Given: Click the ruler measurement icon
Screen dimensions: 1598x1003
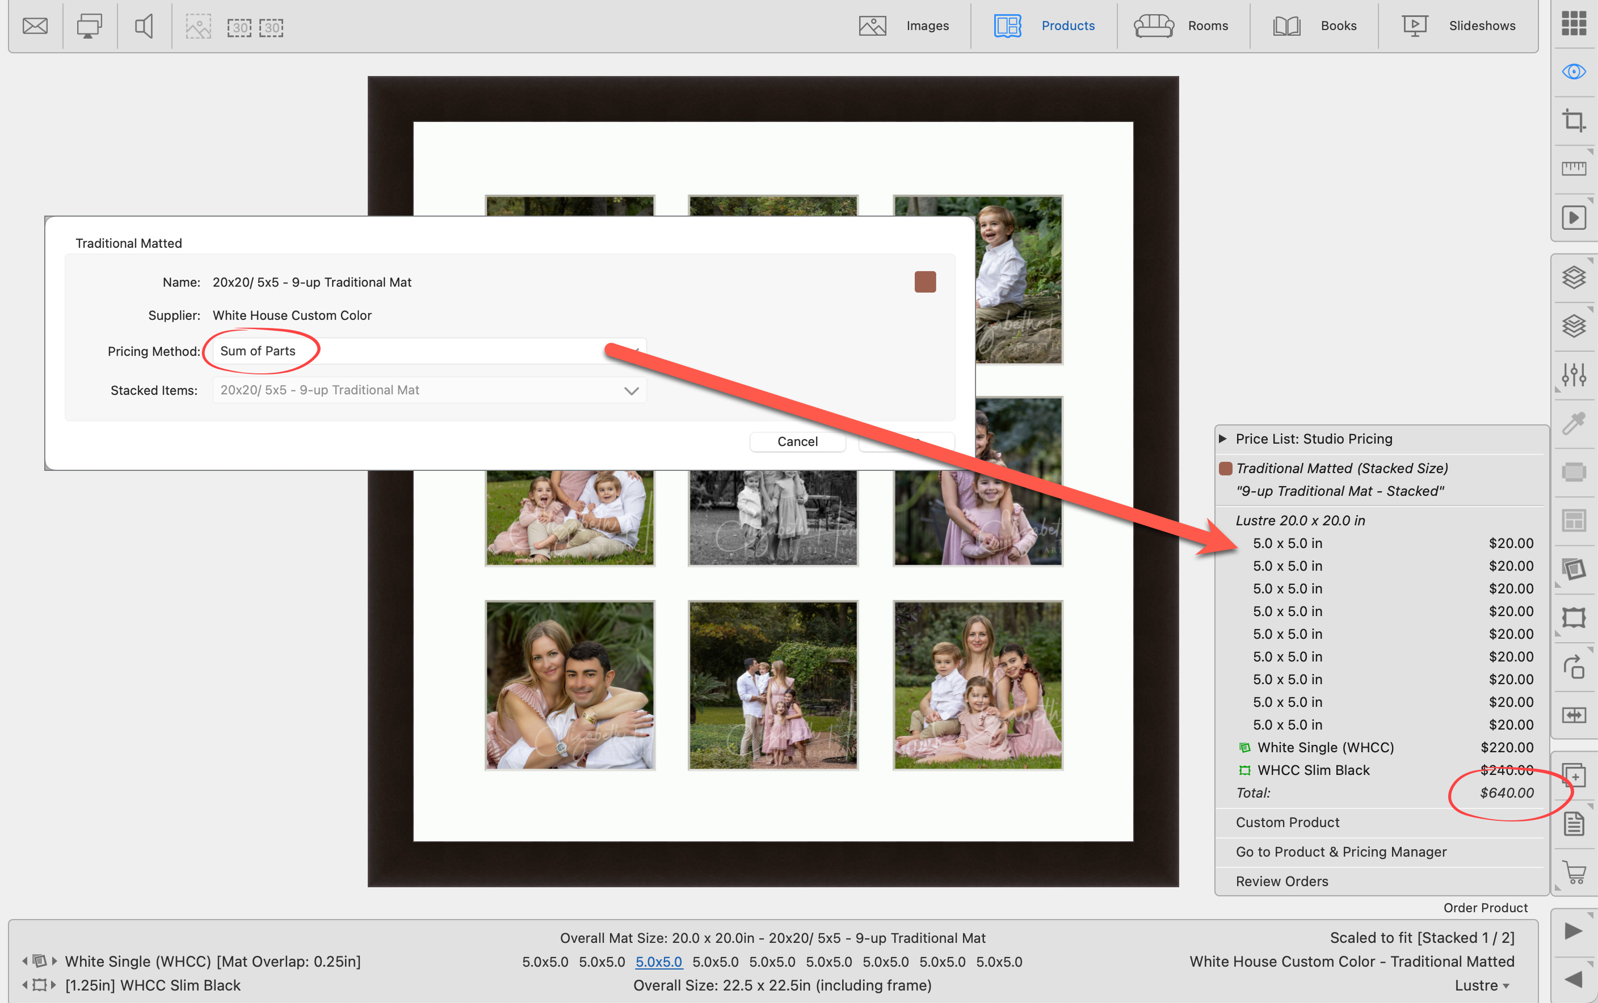Looking at the screenshot, I should 1574,168.
